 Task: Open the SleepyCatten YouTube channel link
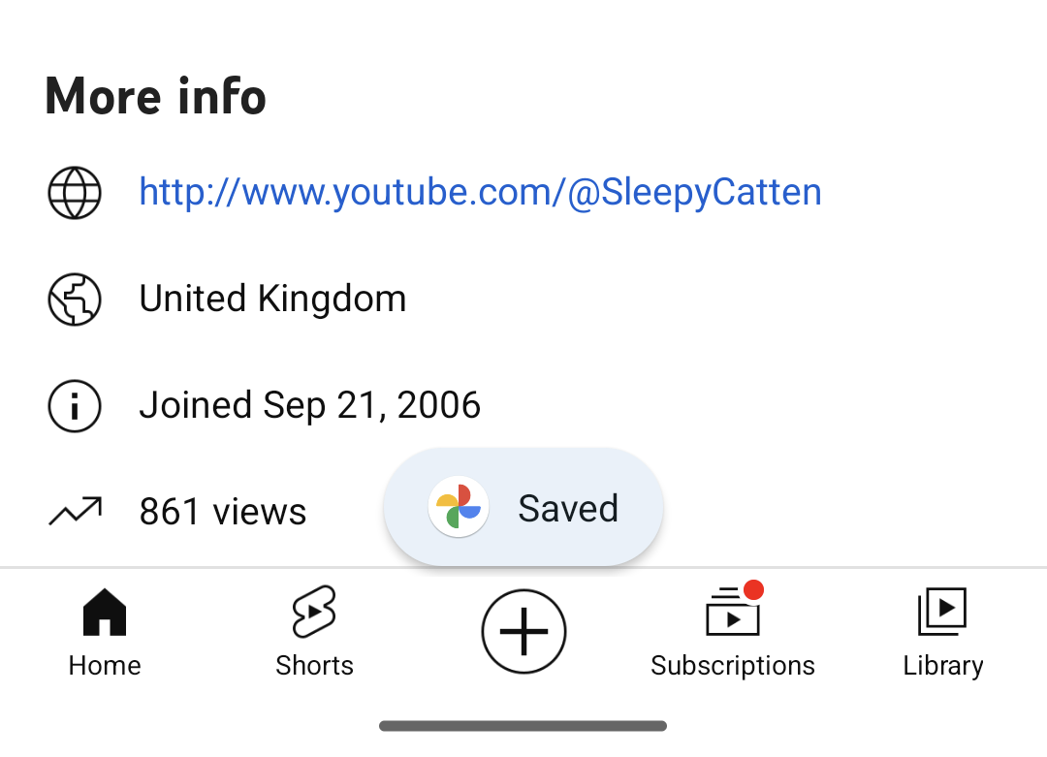pyautogui.click(x=480, y=192)
